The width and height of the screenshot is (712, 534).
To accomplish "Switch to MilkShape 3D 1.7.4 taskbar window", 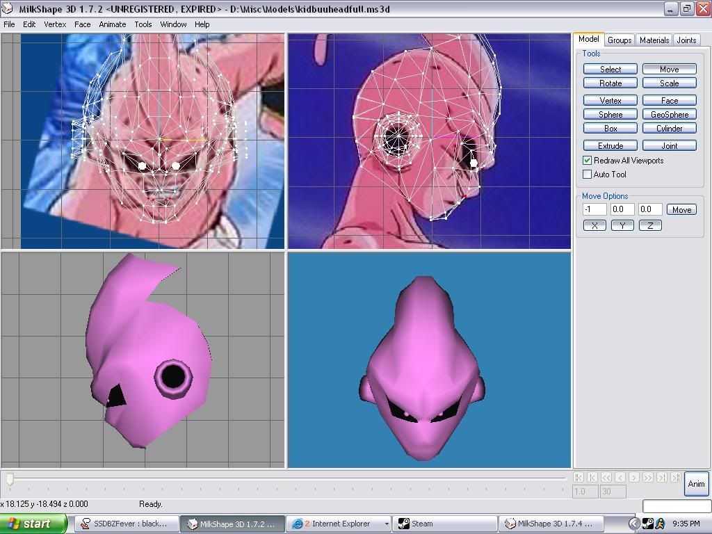I will point(551,524).
